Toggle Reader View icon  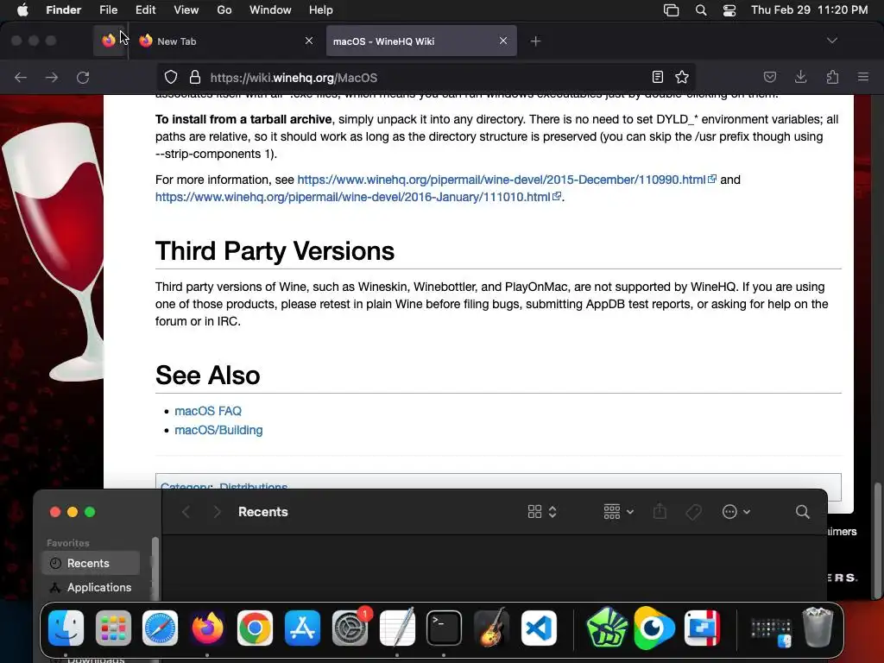pos(657,77)
